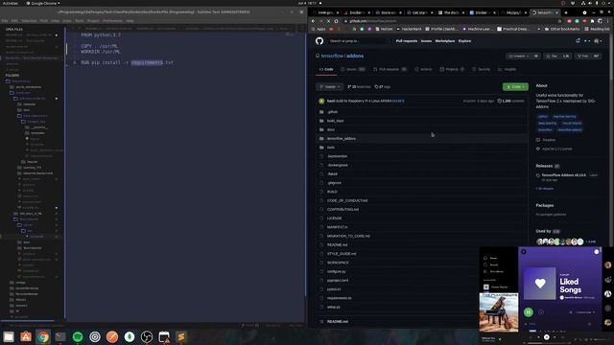Viewport: 614px width, 345px height.
Task: Switch to Google Chrome in the dock
Action: pyautogui.click(x=43, y=336)
